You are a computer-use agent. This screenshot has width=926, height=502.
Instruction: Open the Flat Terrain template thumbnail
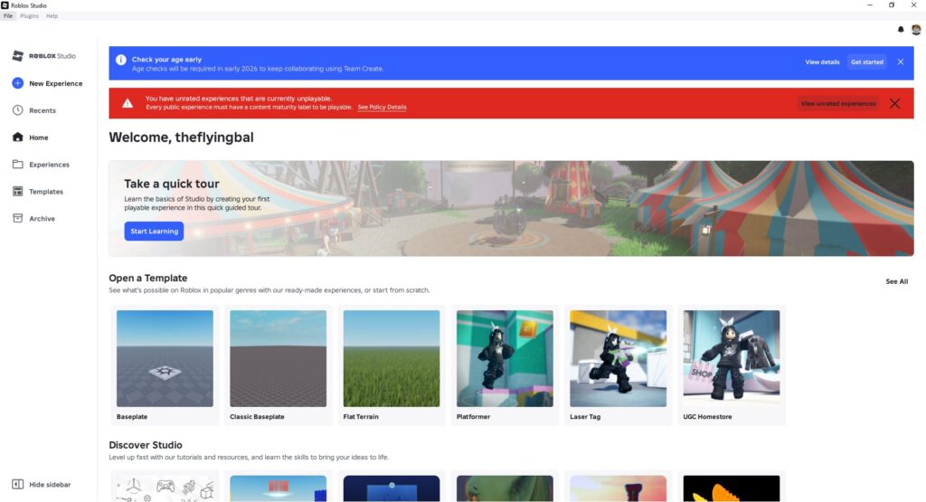[392, 358]
